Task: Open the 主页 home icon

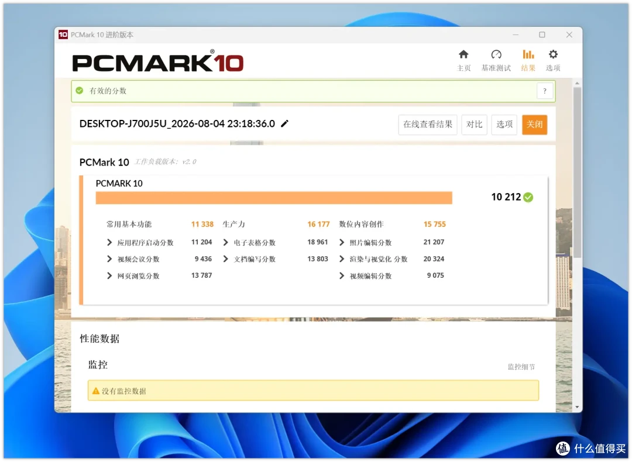Action: click(x=463, y=54)
